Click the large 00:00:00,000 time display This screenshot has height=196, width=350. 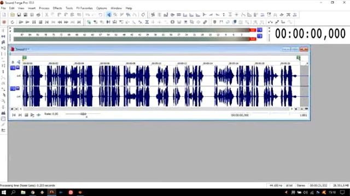click(310, 34)
